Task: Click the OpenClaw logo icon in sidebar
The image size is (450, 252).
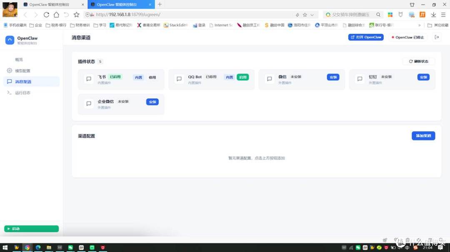Action: click(x=10, y=40)
